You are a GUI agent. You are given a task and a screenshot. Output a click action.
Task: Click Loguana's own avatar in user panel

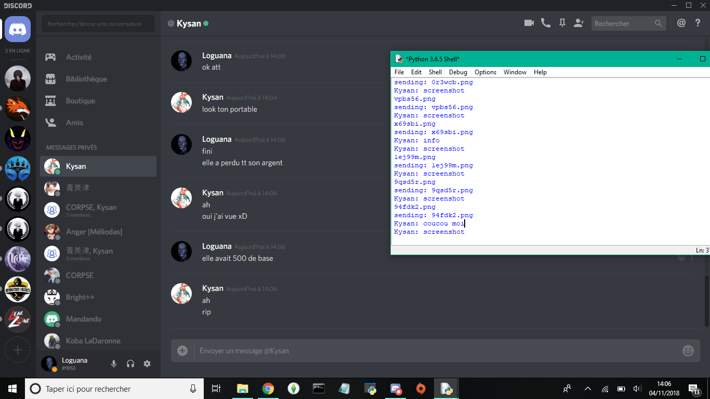pos(49,364)
